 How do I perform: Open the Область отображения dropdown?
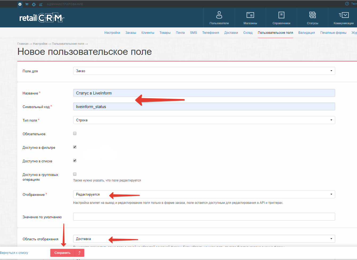[x=204, y=239]
